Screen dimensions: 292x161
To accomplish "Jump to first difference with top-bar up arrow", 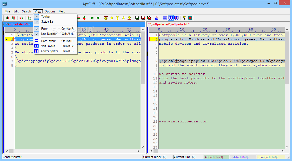I will 106,18.
